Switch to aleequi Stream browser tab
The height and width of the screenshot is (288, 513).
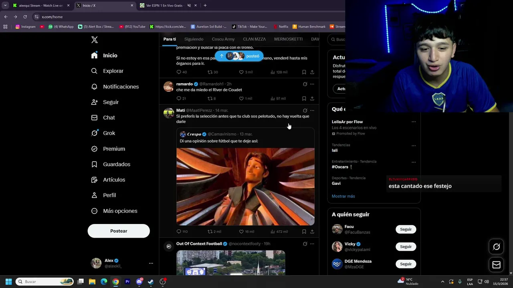pyautogui.click(x=41, y=6)
